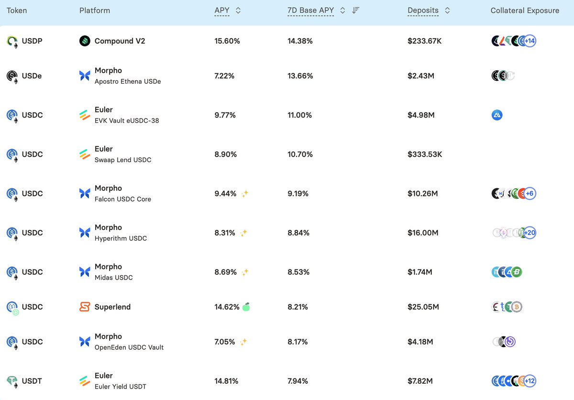Screen dimensions: 574x400
Task: Click USDC token icon in Hyperithm row
Action: tap(12, 233)
